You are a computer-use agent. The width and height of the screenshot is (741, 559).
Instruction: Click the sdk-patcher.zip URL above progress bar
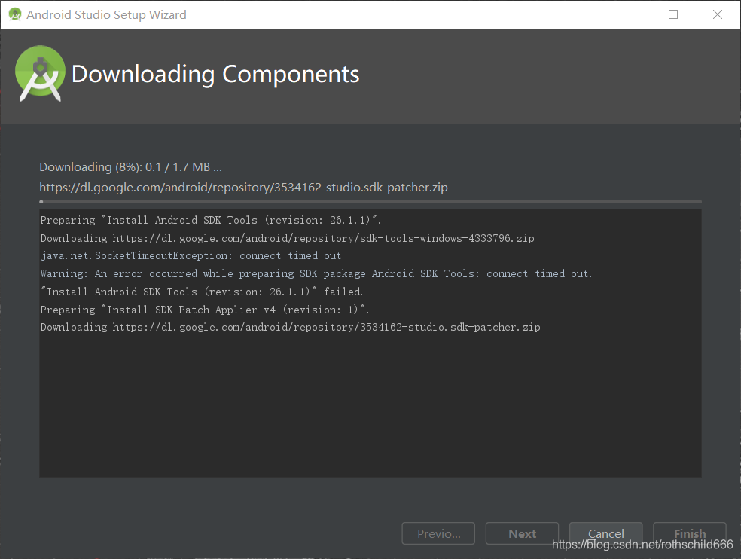pyautogui.click(x=243, y=188)
